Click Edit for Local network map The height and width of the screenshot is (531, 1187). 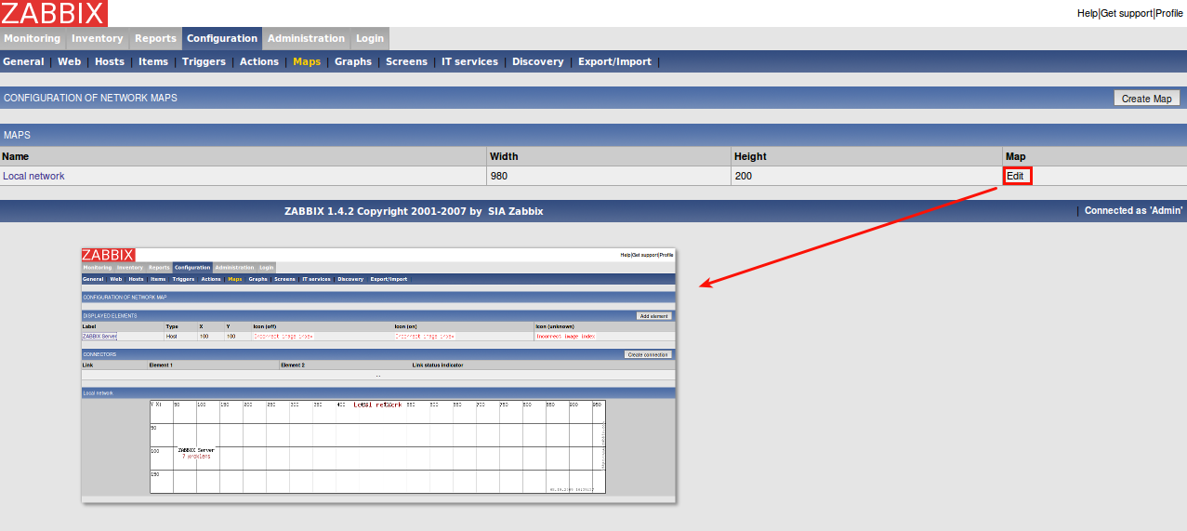coord(1015,176)
